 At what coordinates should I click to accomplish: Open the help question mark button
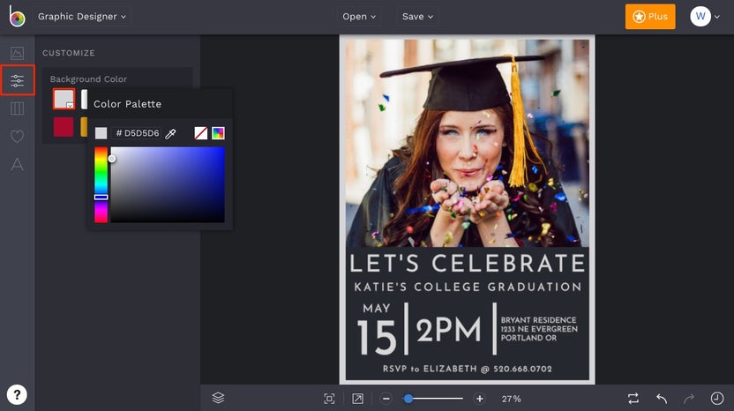[x=17, y=394]
